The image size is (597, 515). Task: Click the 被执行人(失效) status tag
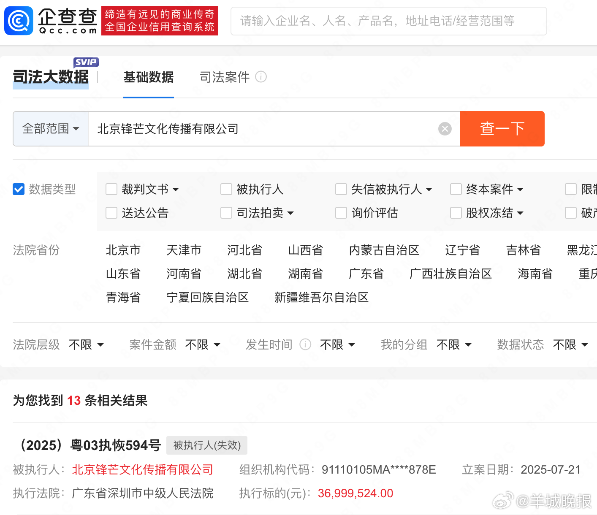pyautogui.click(x=207, y=445)
